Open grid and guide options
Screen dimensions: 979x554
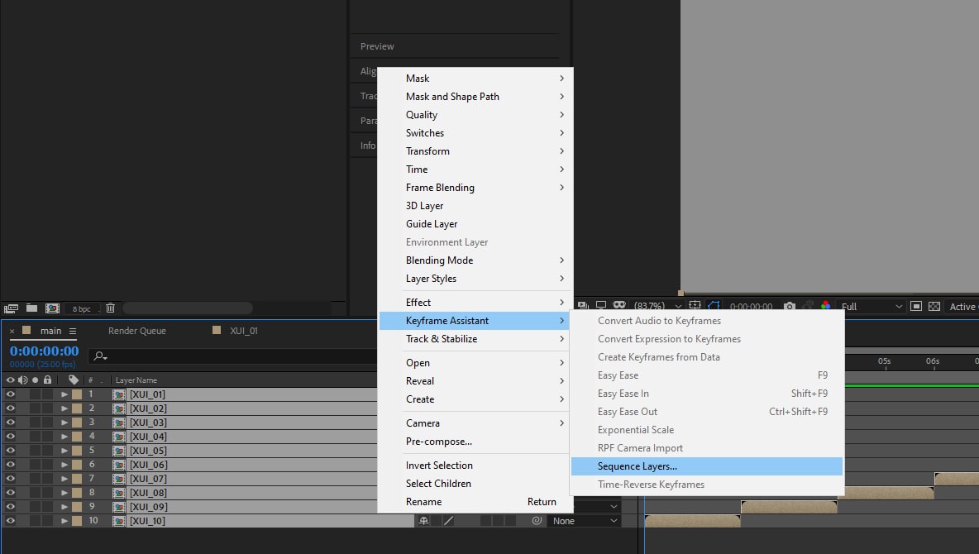tap(695, 306)
